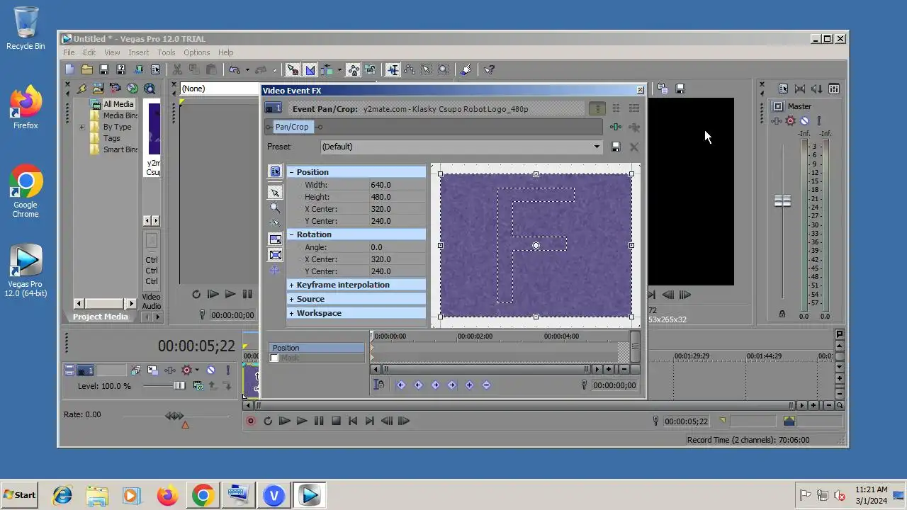Save project using the floppy disk icon

[103, 69]
